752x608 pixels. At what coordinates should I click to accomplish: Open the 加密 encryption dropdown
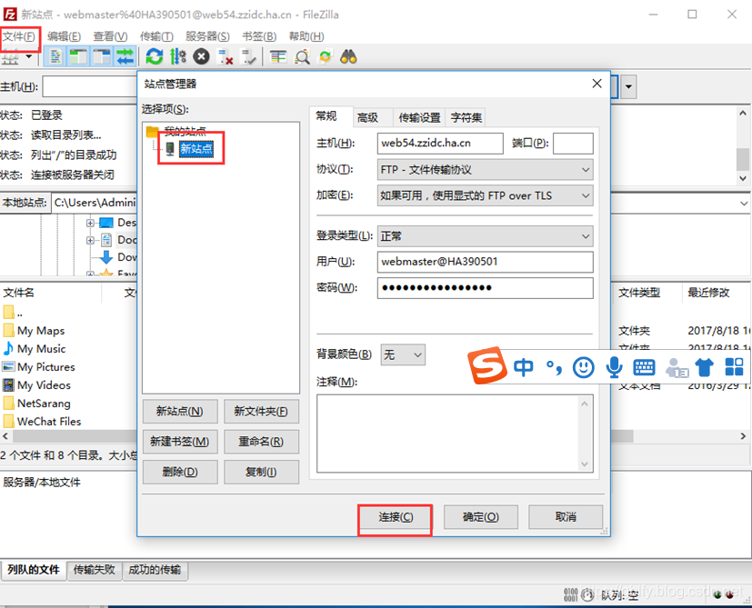pyautogui.click(x=485, y=195)
